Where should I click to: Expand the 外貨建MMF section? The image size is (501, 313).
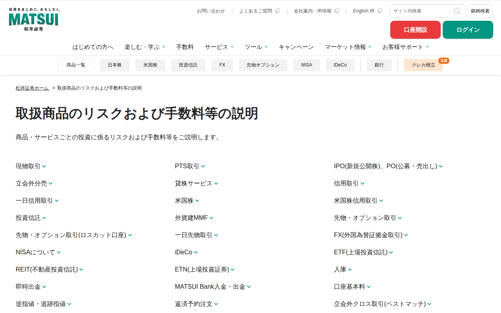tap(194, 218)
